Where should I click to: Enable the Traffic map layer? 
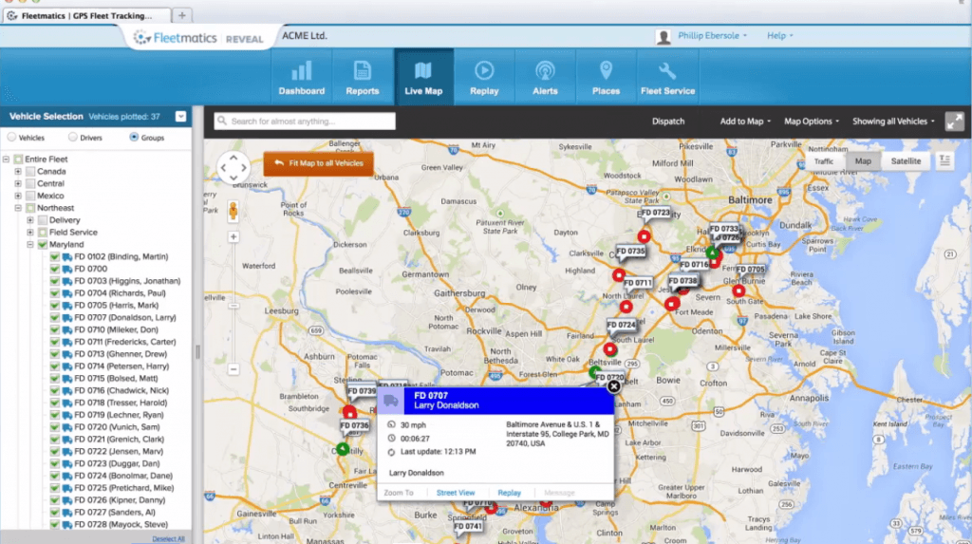[824, 161]
